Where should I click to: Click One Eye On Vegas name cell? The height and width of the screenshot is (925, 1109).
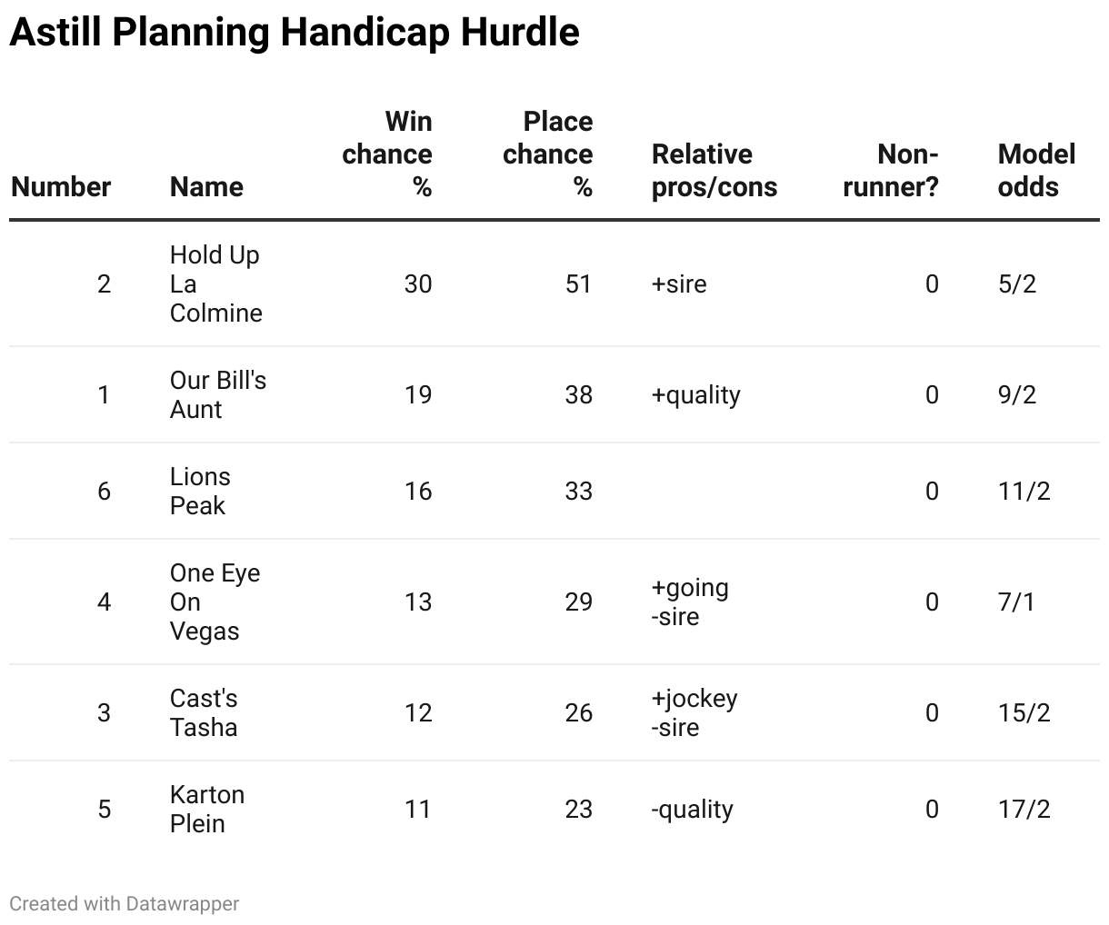coord(215,602)
